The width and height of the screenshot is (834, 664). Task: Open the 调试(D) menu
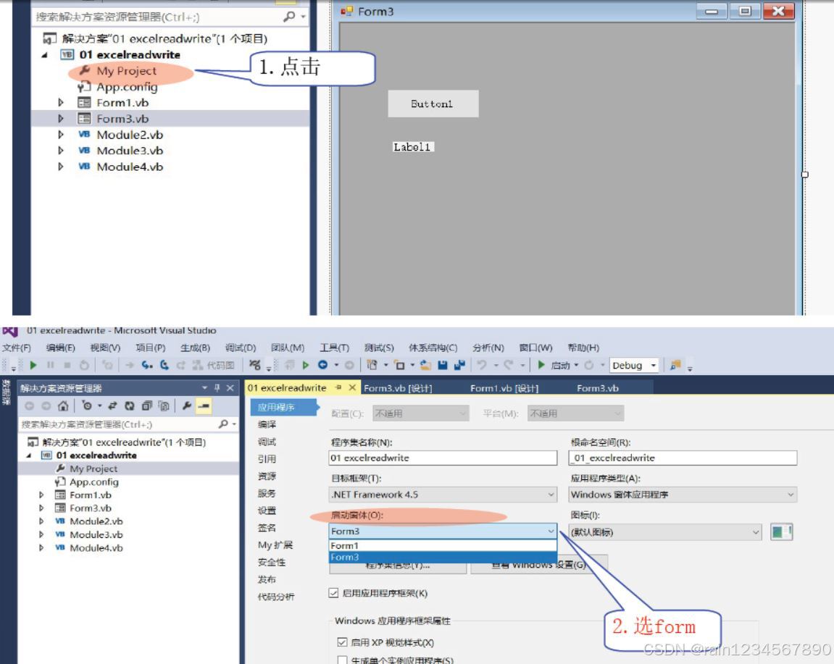(x=241, y=348)
